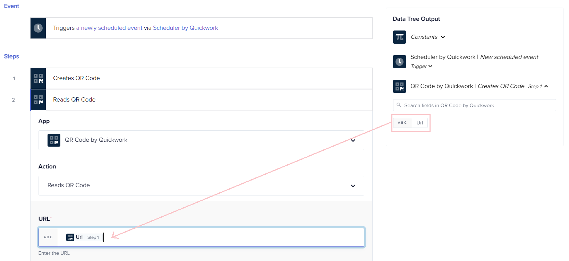Image resolution: width=569 pixels, height=261 pixels.
Task: Click the Constants pi icon in Data Tree
Action: tap(399, 37)
